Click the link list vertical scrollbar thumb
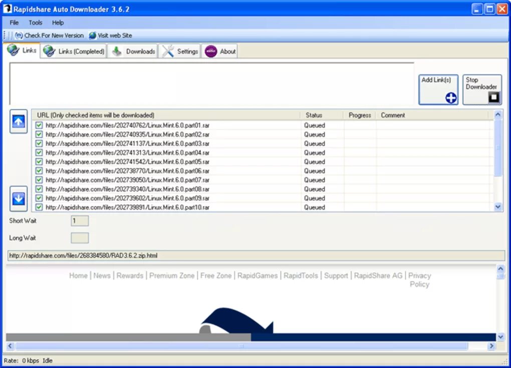Screen dimensions: 511x368 pos(497,147)
